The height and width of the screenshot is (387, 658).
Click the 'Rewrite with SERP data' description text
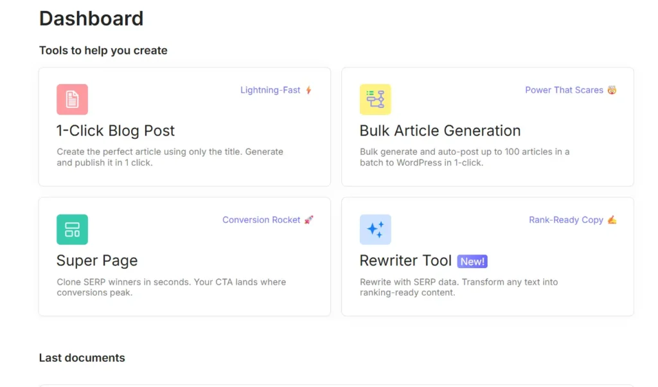click(x=459, y=287)
